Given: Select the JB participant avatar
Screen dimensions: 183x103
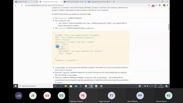Looking at the screenshot, I should point(33,96).
